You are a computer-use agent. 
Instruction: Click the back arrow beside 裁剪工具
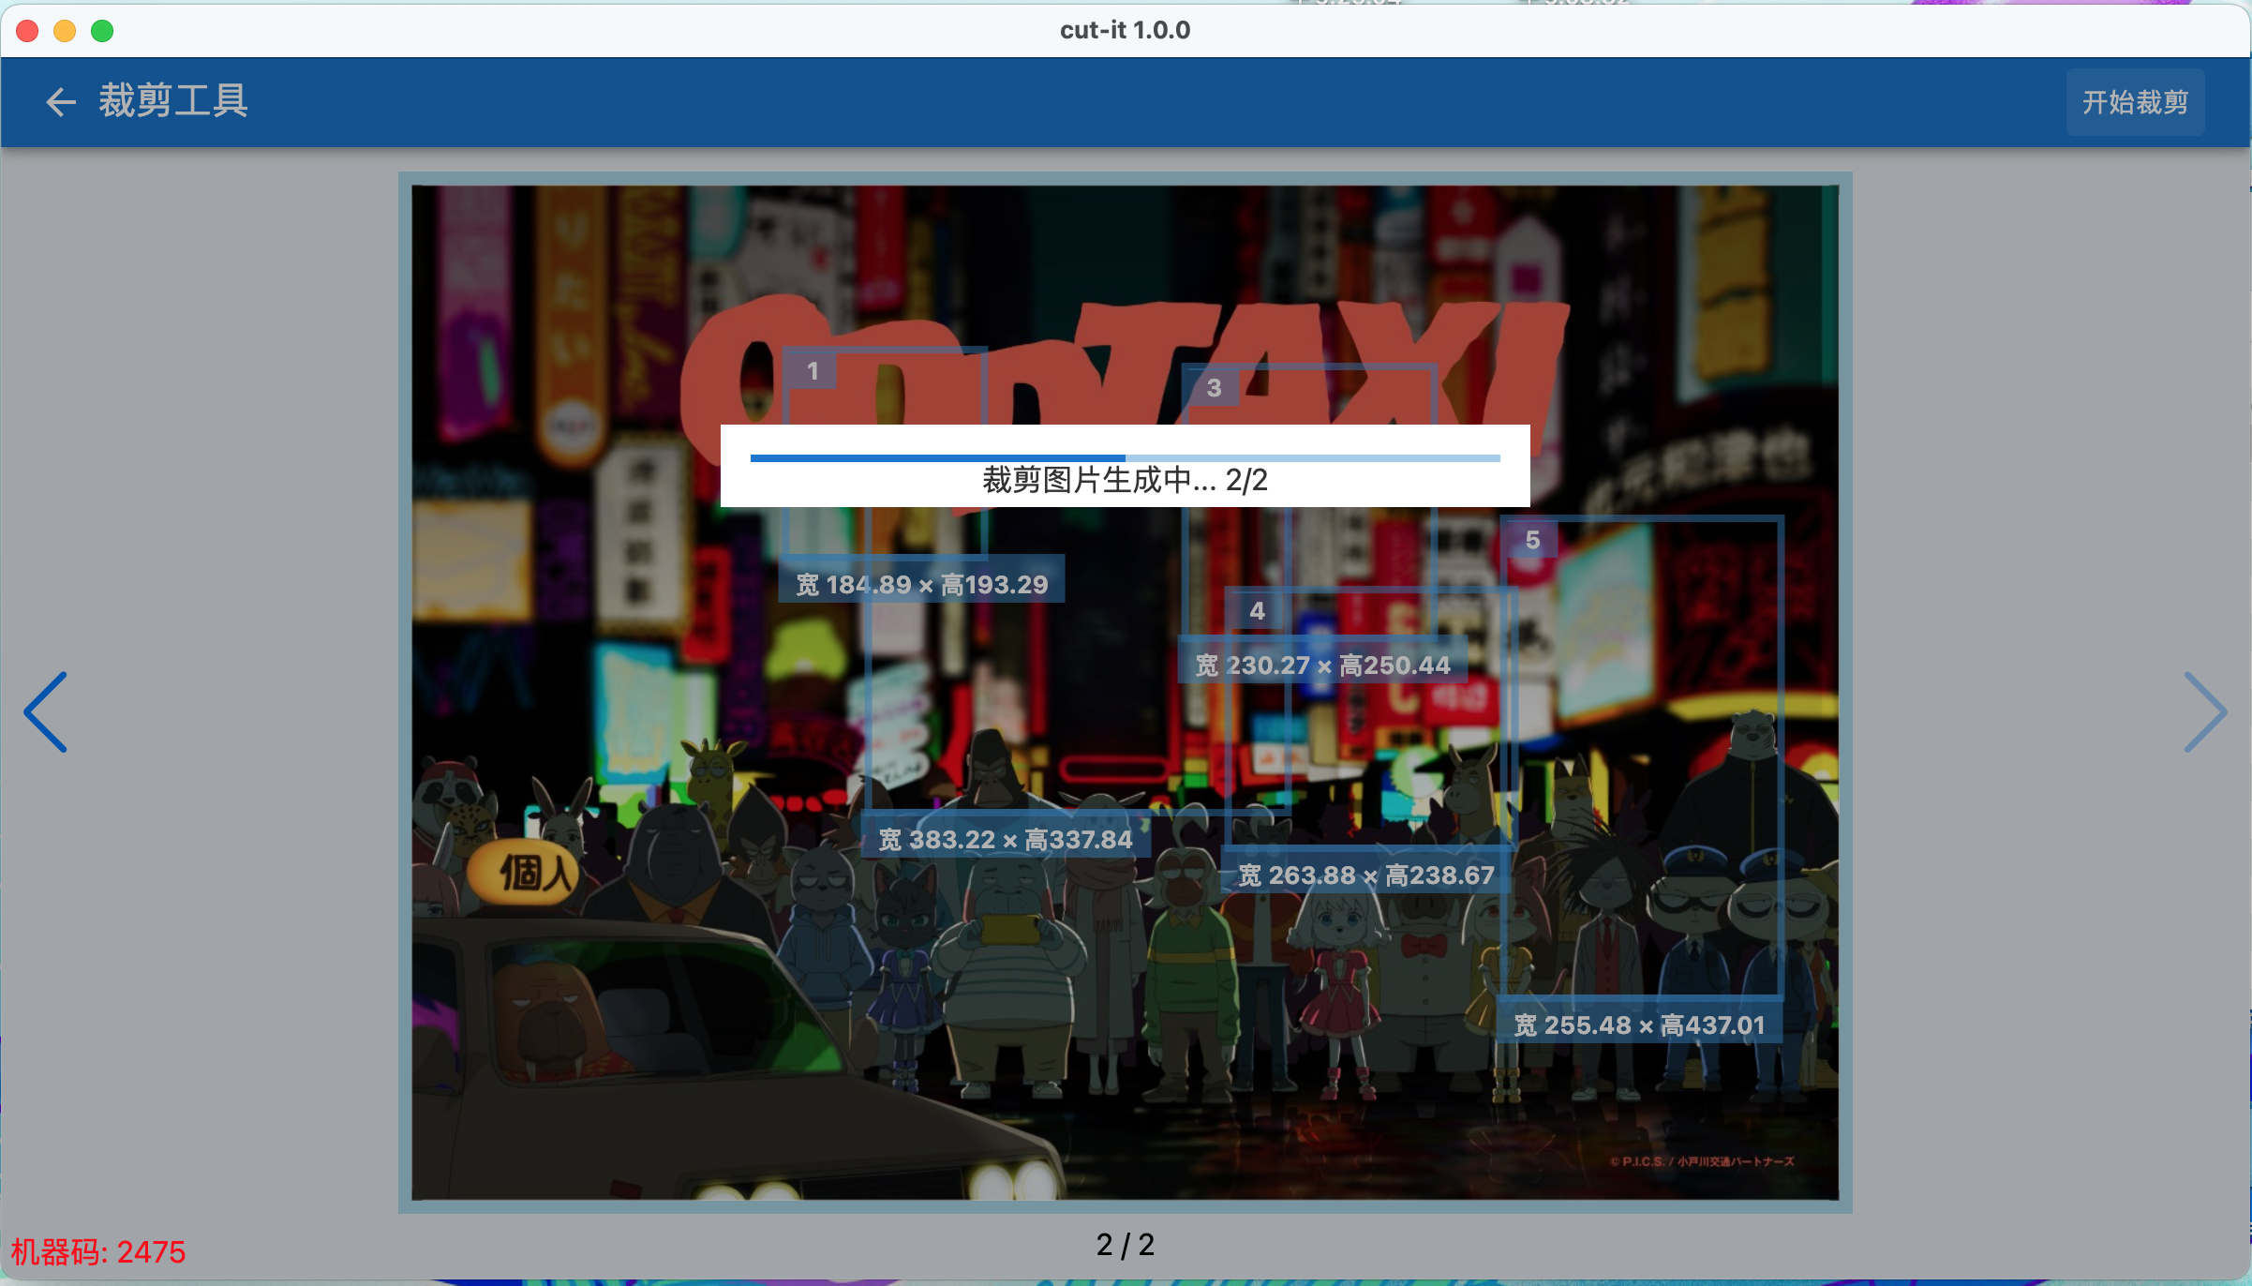pyautogui.click(x=60, y=101)
